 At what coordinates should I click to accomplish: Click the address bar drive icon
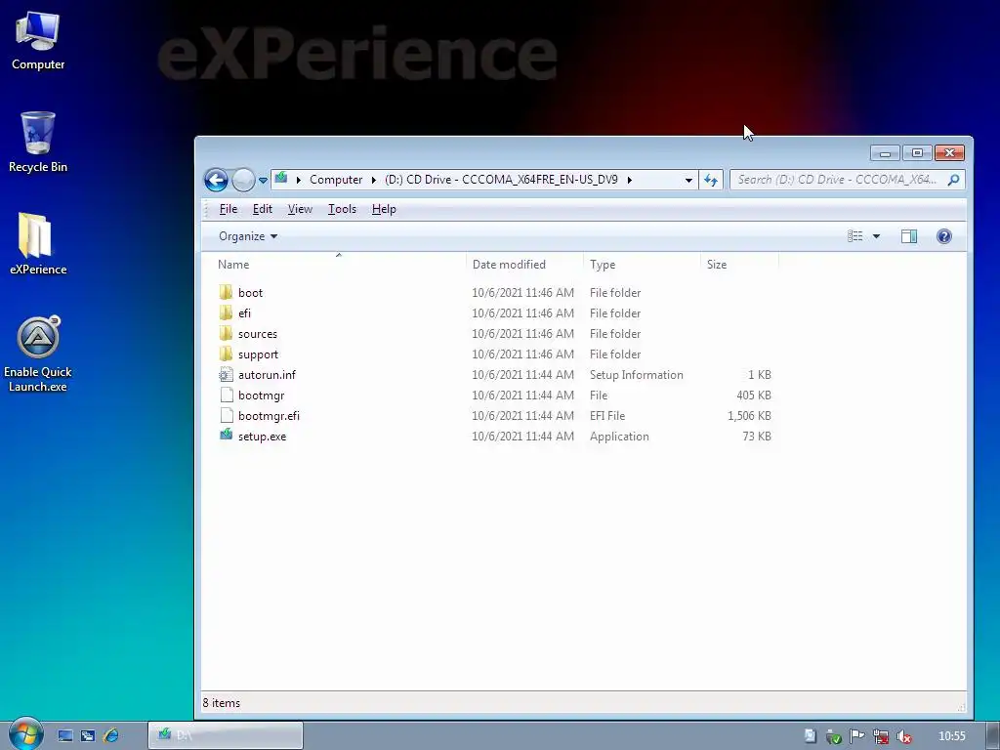pos(281,179)
